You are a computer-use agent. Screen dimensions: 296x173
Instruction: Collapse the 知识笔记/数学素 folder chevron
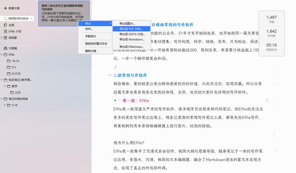1,80
